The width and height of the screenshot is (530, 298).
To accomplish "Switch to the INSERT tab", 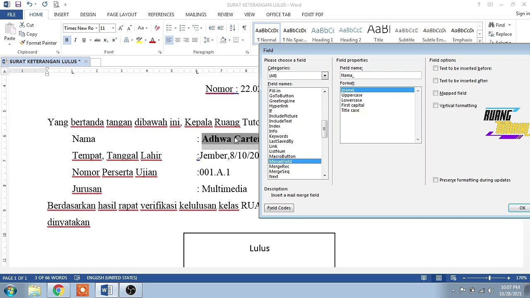I will (61, 14).
